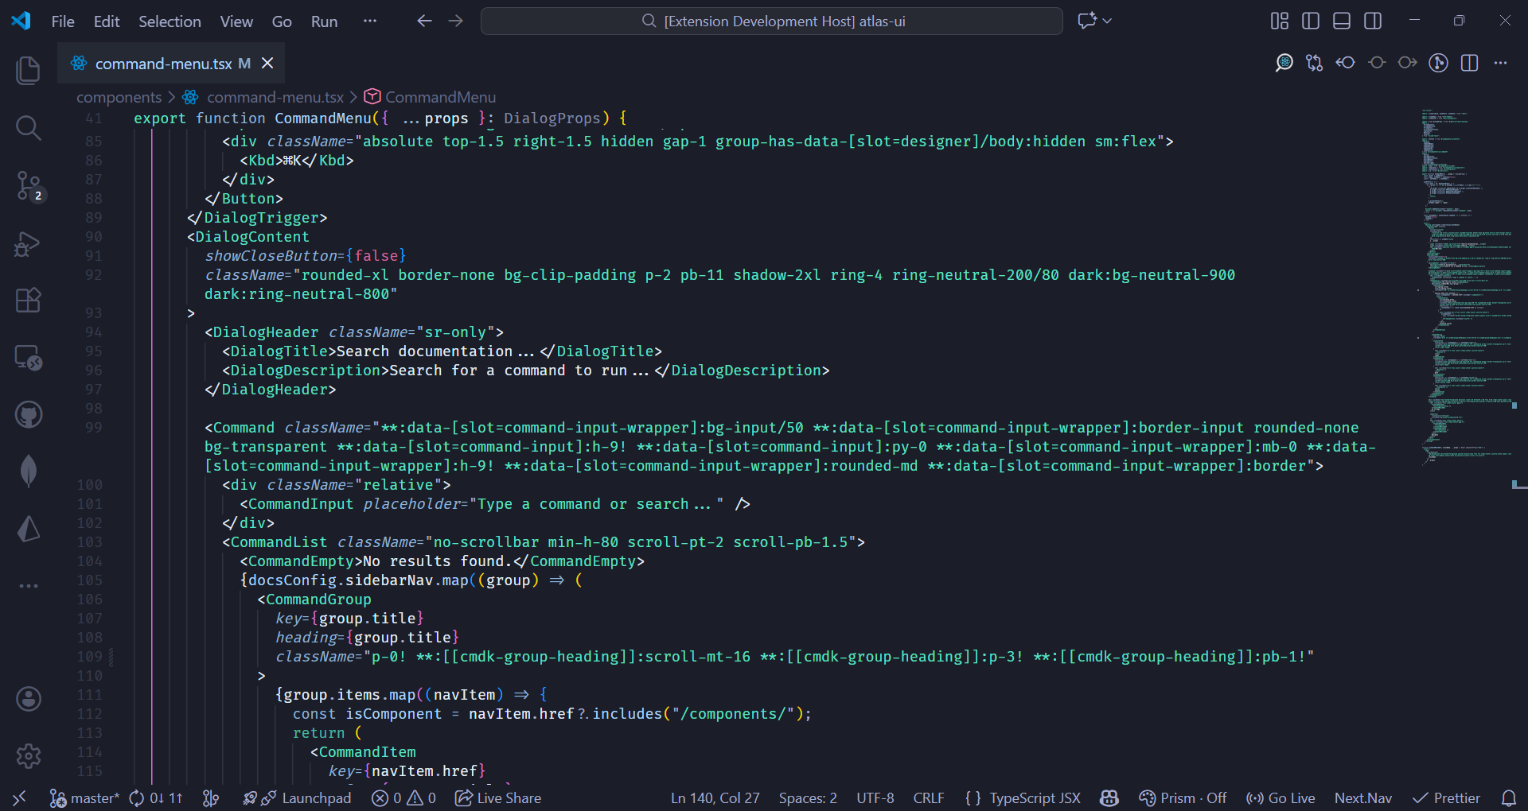Click Go Live in the status bar
The width and height of the screenshot is (1528, 811).
[x=1280, y=797]
